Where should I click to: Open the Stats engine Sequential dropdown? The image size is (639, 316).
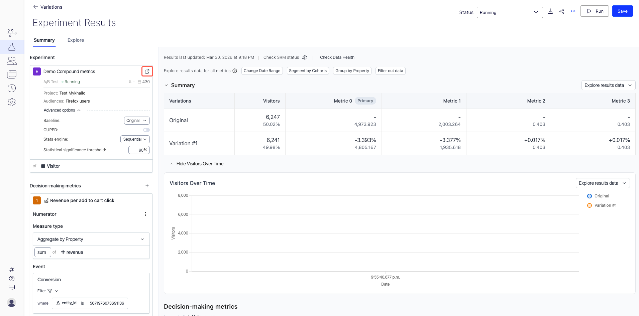(135, 139)
